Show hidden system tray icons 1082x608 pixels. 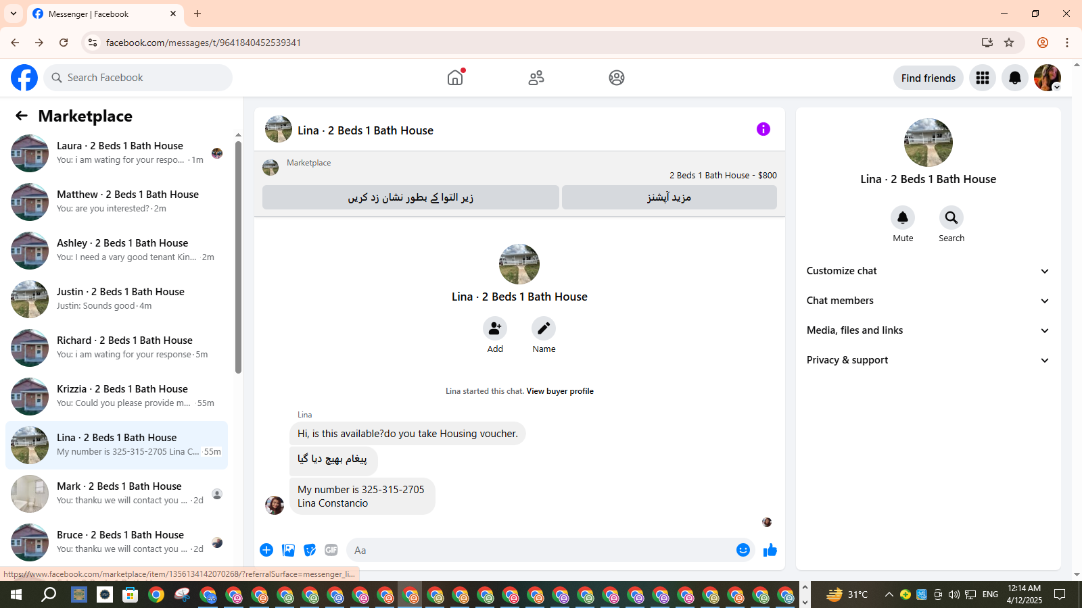click(x=889, y=594)
